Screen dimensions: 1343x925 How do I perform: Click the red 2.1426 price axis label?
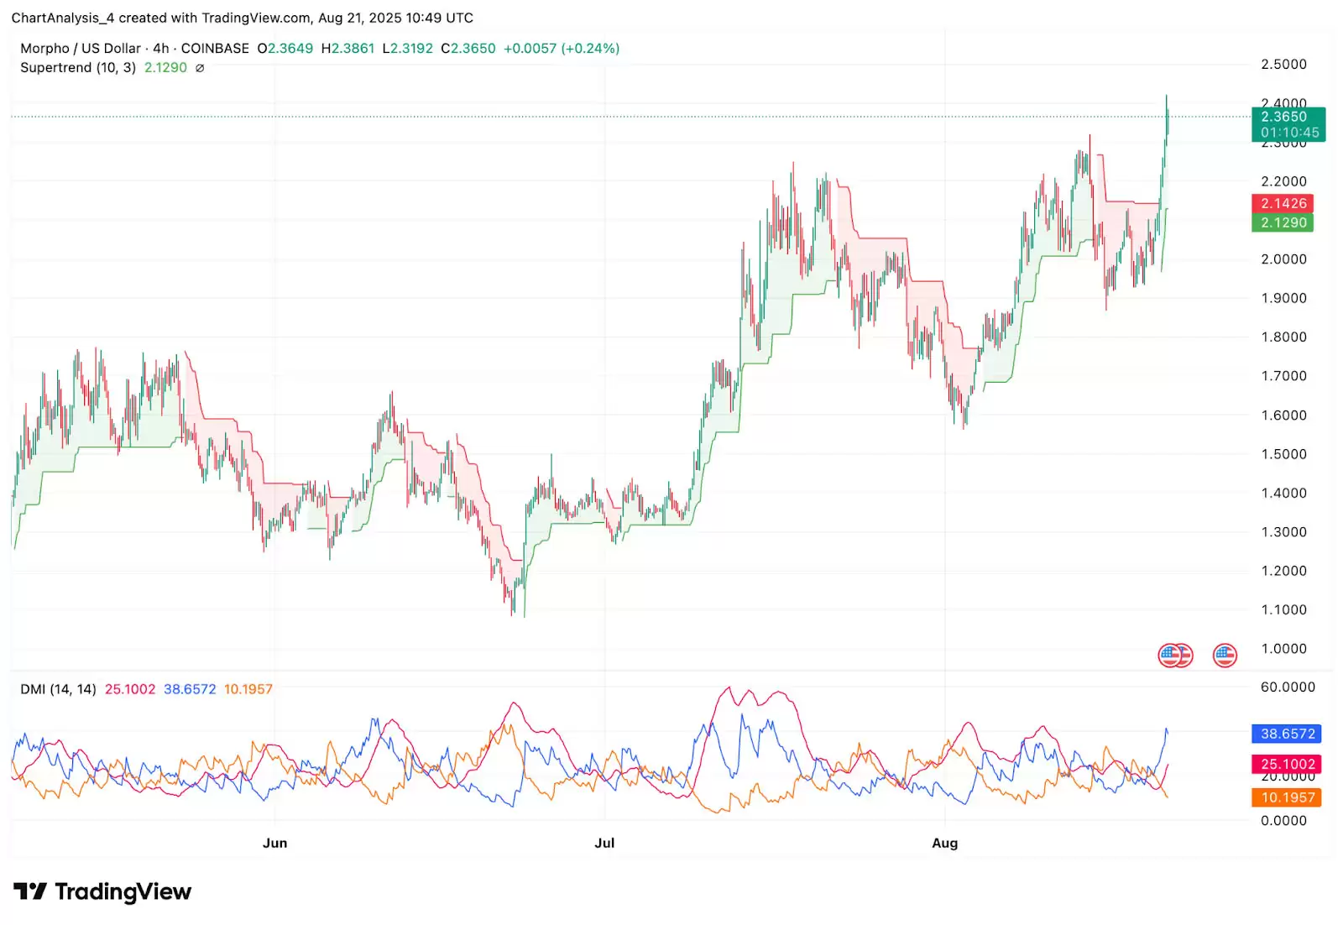pos(1283,203)
